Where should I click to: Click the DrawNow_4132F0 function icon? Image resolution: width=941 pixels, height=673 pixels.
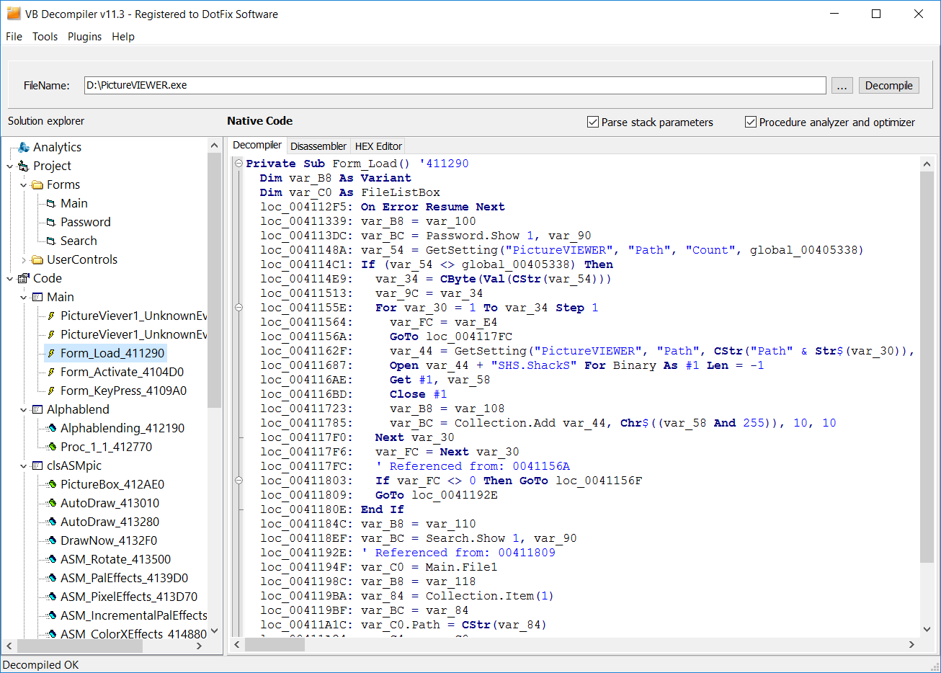[51, 540]
